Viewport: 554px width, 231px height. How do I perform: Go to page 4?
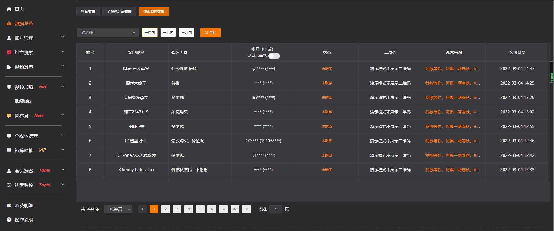point(189,209)
